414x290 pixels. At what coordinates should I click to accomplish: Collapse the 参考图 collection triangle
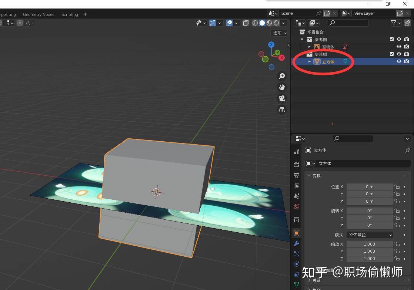(302, 40)
